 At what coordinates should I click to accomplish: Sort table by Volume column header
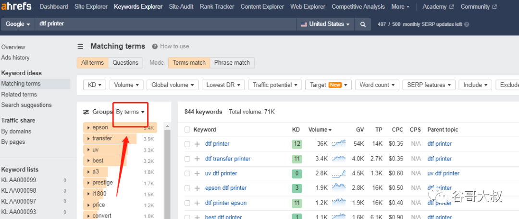[320, 130]
